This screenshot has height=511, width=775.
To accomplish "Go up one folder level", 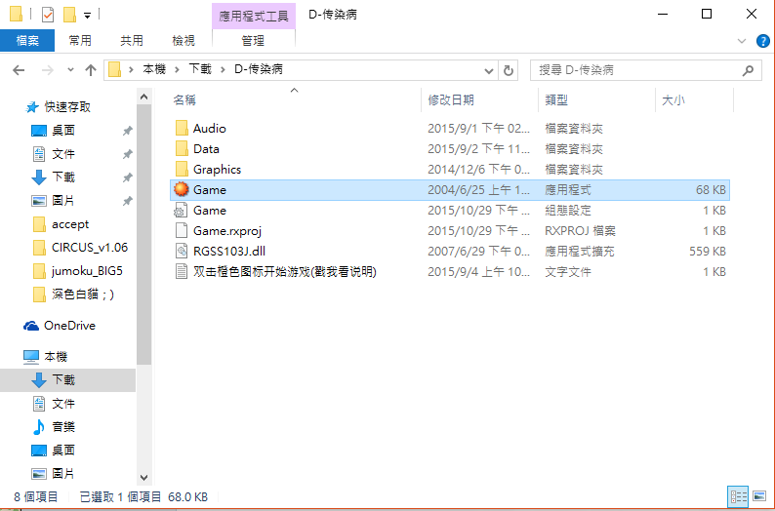I will point(91,70).
